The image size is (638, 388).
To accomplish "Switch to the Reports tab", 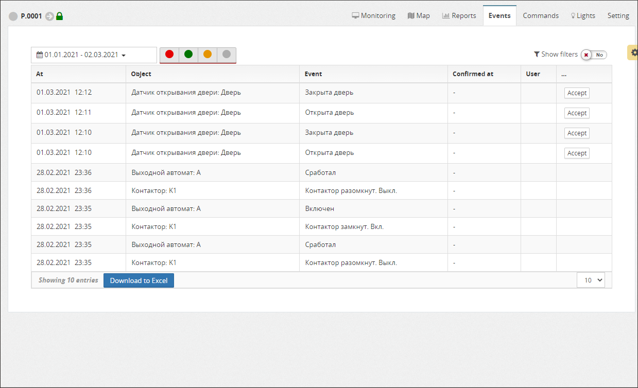I will (459, 15).
